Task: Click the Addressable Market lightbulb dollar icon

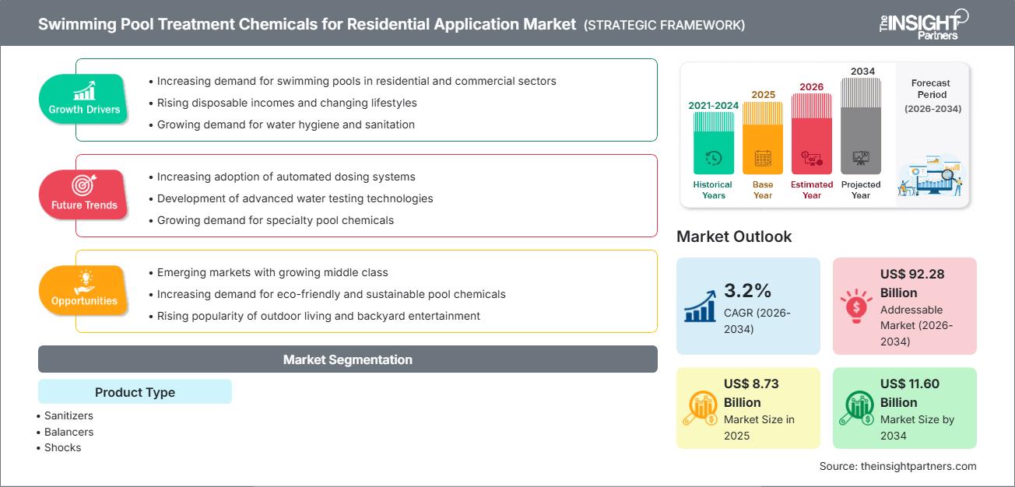Action: [x=856, y=307]
